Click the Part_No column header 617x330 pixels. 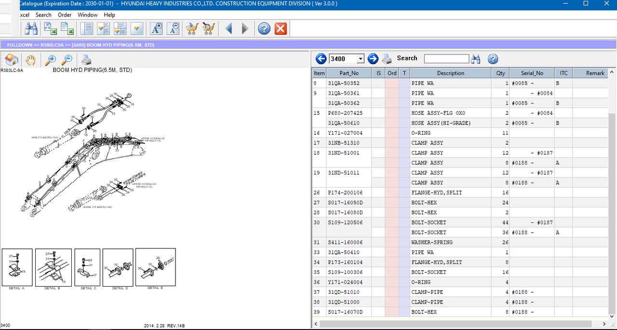[x=349, y=73]
